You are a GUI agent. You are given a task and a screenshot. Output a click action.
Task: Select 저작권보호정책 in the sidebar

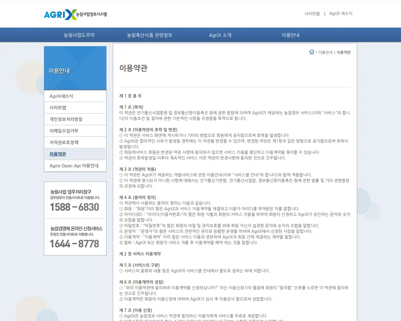pyautogui.click(x=65, y=142)
